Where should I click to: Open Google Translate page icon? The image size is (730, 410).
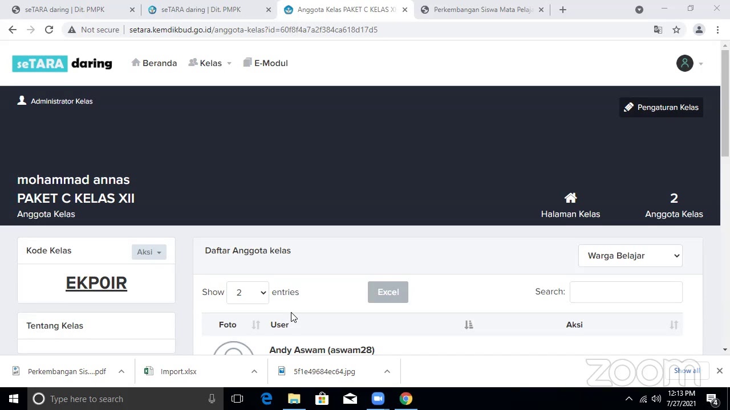(658, 30)
